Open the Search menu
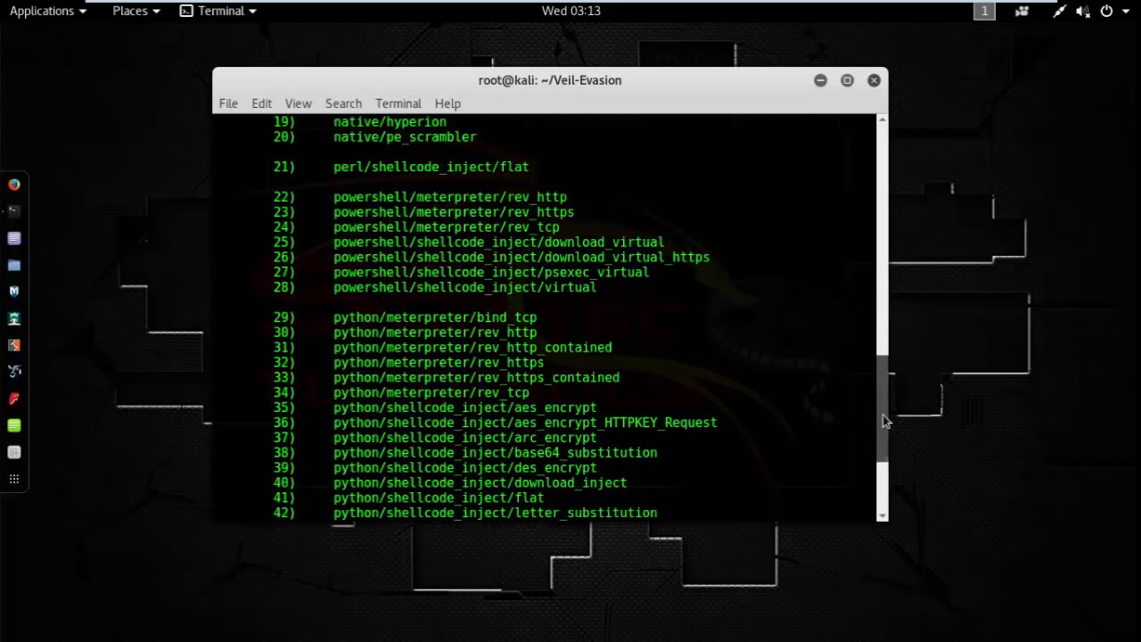The image size is (1141, 642). coord(343,103)
